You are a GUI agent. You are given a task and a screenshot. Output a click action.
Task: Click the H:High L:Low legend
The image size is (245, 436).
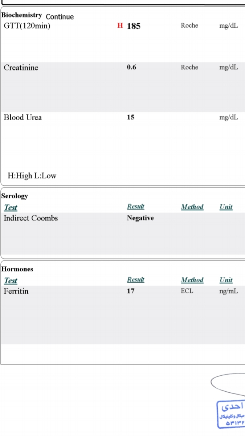pyautogui.click(x=32, y=176)
